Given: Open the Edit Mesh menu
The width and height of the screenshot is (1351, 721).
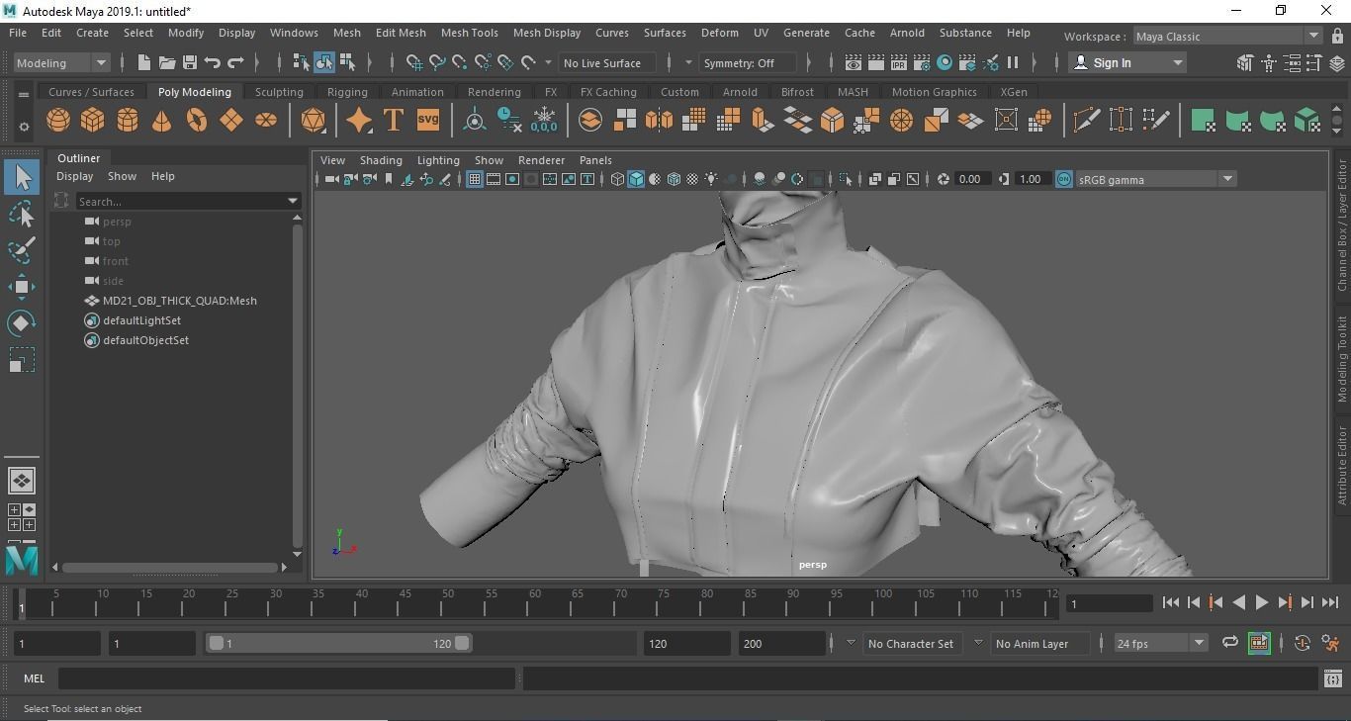Looking at the screenshot, I should pos(401,33).
